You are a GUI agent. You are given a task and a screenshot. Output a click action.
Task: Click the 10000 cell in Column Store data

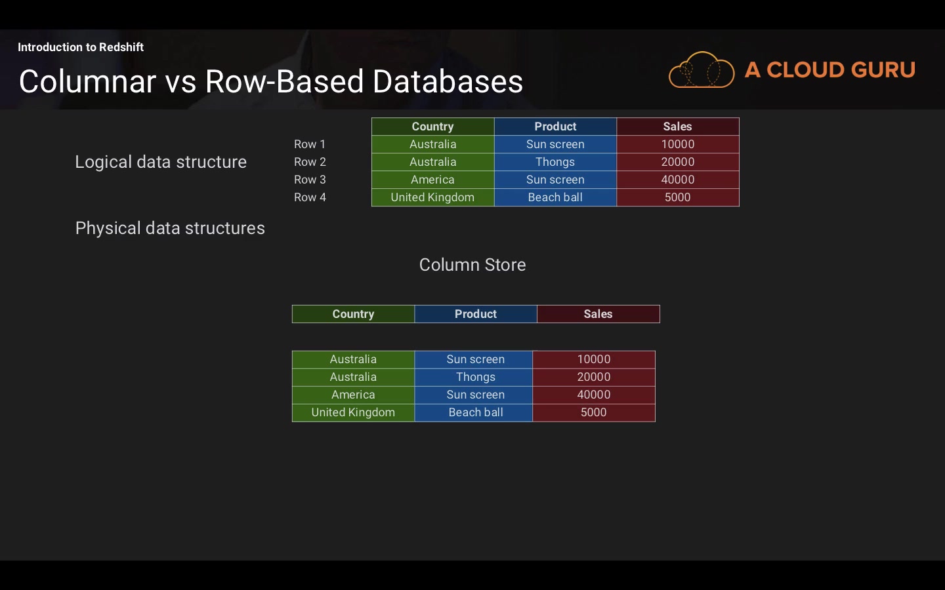[x=594, y=359]
